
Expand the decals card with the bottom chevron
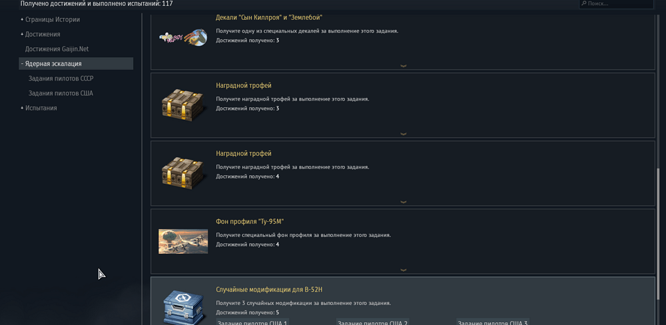point(404,66)
